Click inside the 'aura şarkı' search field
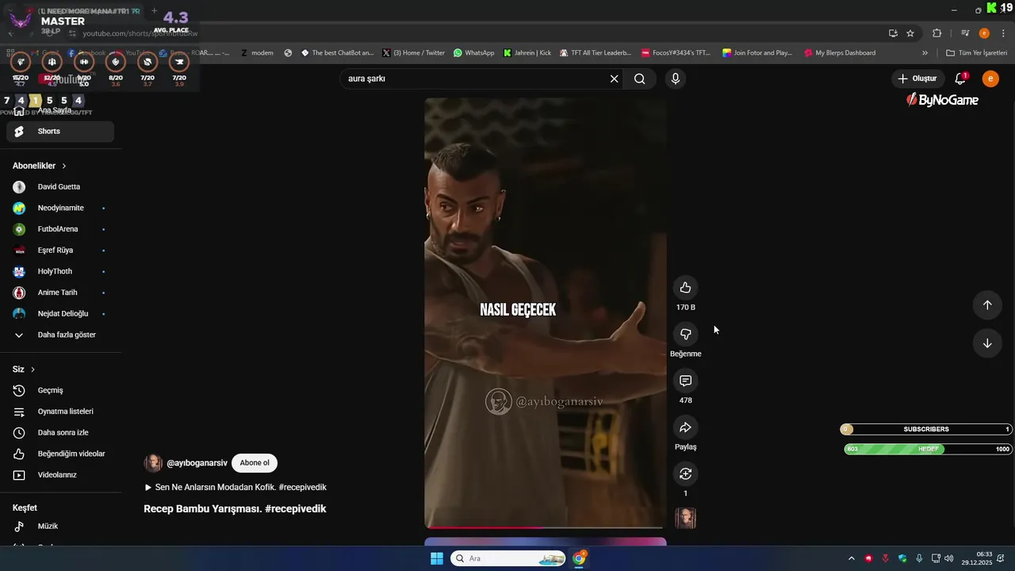 (x=476, y=79)
